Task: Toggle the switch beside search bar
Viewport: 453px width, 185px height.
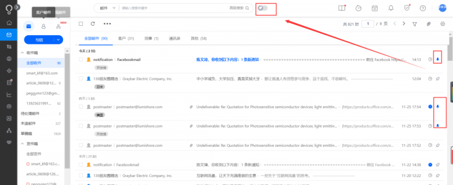Action: click(x=263, y=8)
